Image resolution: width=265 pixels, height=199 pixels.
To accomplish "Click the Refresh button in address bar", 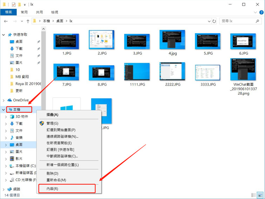I will coord(214,21).
